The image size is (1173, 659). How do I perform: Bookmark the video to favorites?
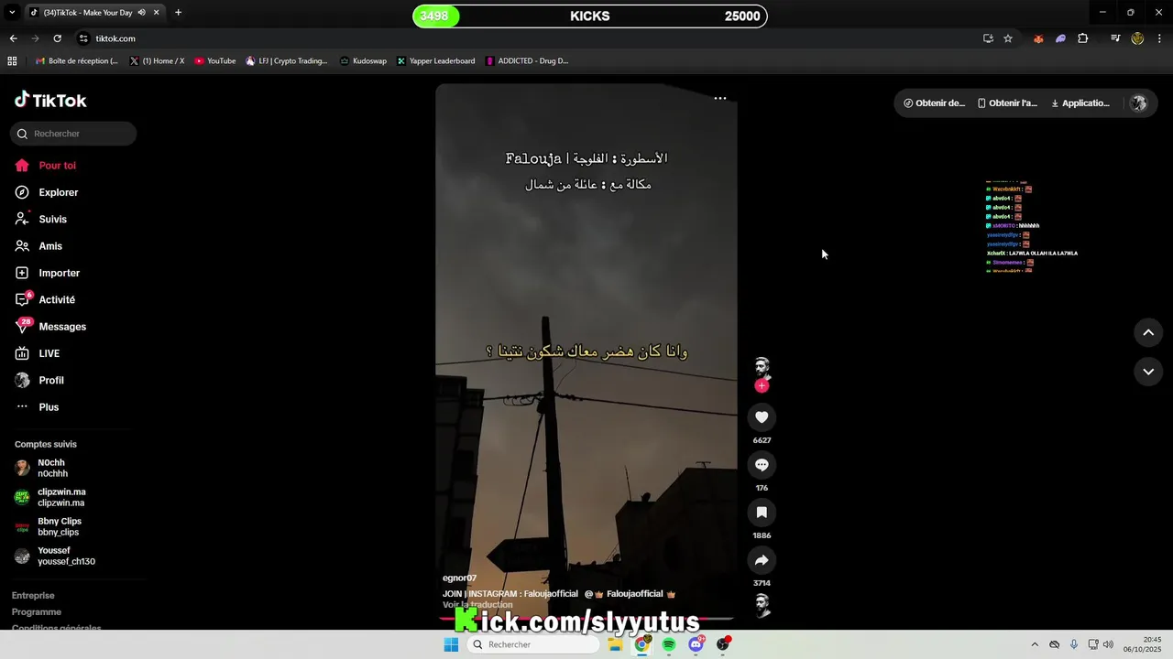(762, 513)
